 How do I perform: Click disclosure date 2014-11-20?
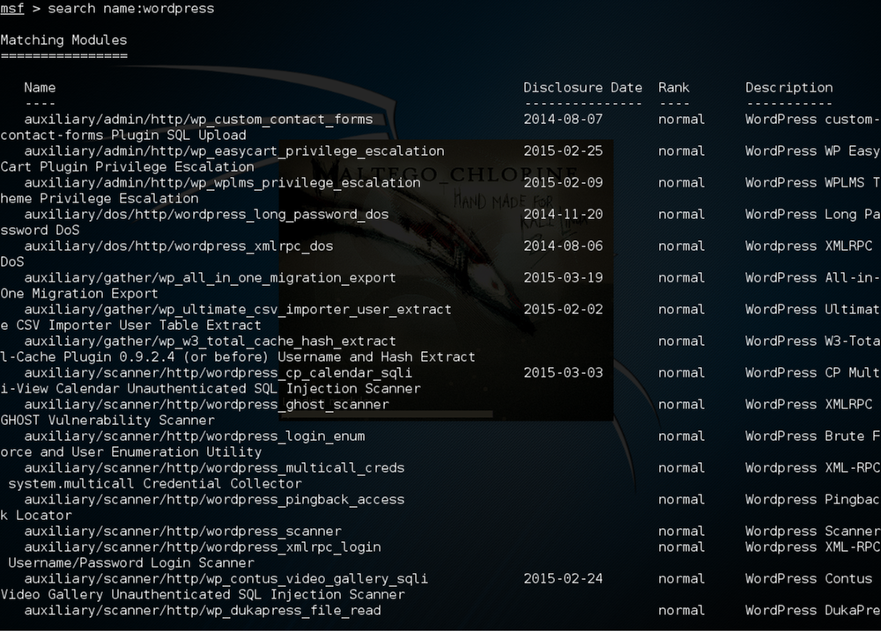point(563,215)
